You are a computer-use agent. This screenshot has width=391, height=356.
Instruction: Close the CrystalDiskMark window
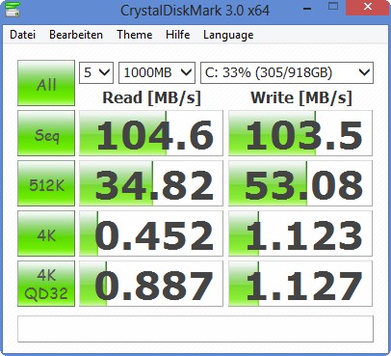tap(368, 8)
